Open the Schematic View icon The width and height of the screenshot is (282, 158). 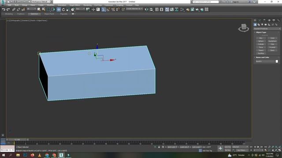click(177, 10)
